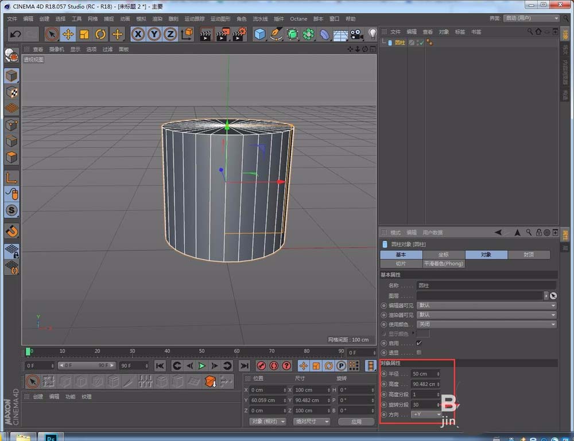Viewport: 574px width, 441px height.
Task: Toggle the 启用 (Enable) checkbox
Action: tap(418, 343)
